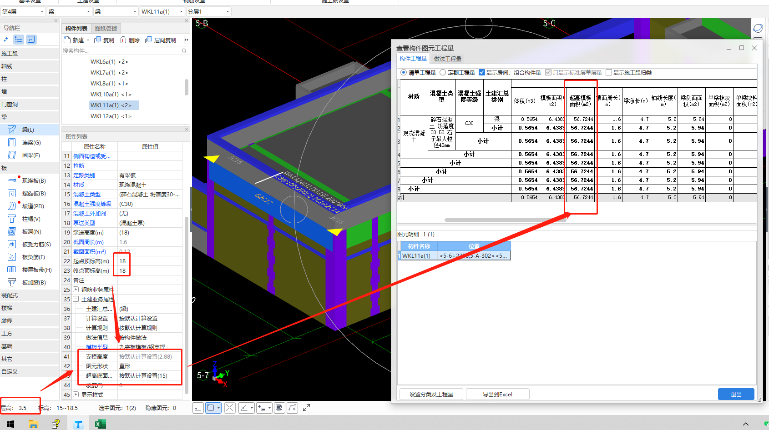Click the cross X snap icon in bottom toolbar

click(x=230, y=408)
